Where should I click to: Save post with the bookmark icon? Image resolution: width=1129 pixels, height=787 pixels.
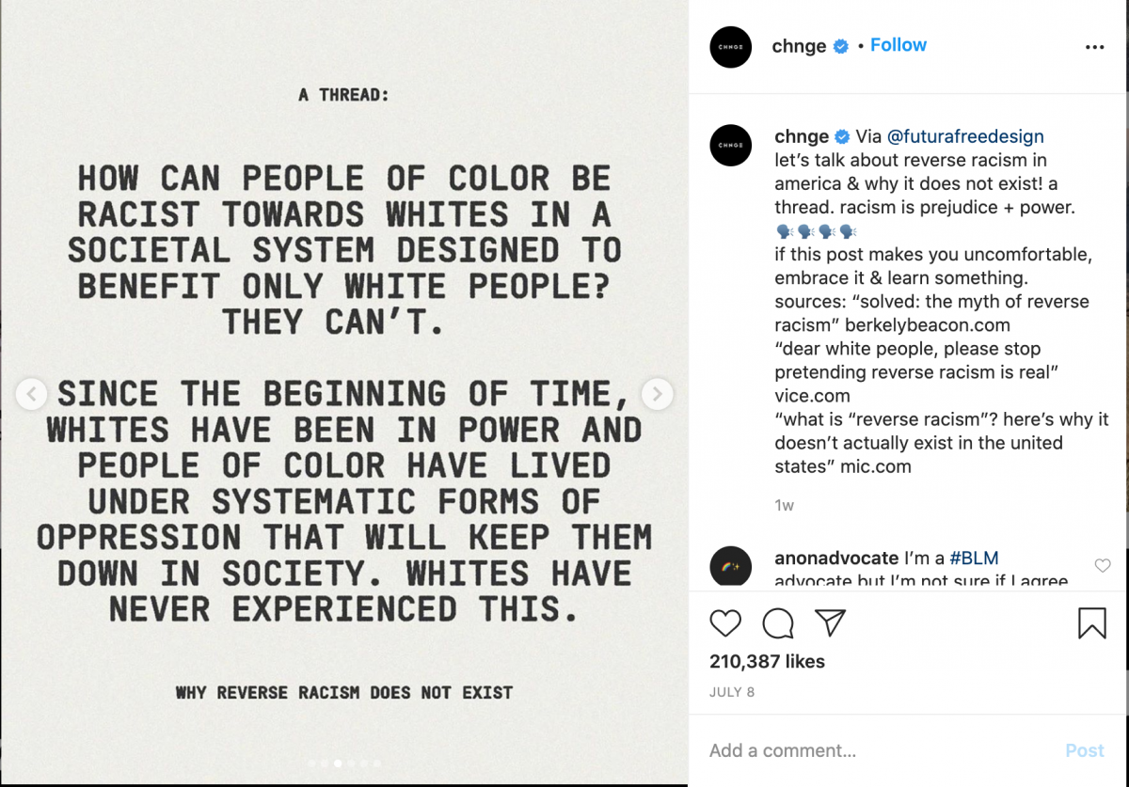[1091, 622]
